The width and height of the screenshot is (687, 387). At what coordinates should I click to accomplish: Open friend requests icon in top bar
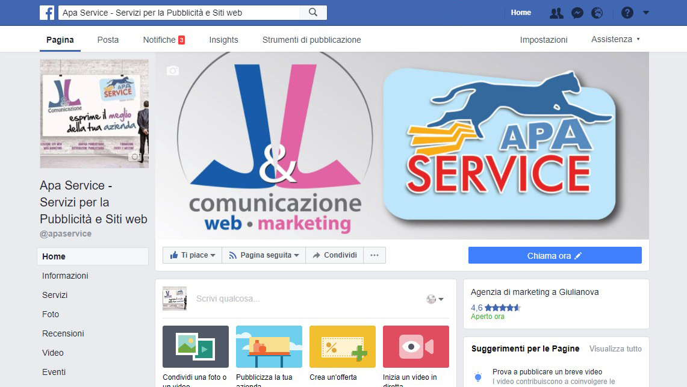(556, 13)
